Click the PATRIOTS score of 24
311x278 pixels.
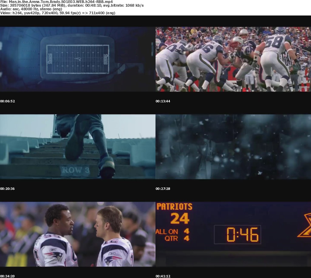coord(180,218)
